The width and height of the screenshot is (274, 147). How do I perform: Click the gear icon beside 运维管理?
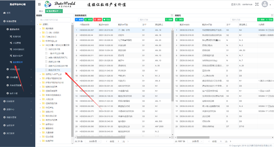(x=4, y=125)
